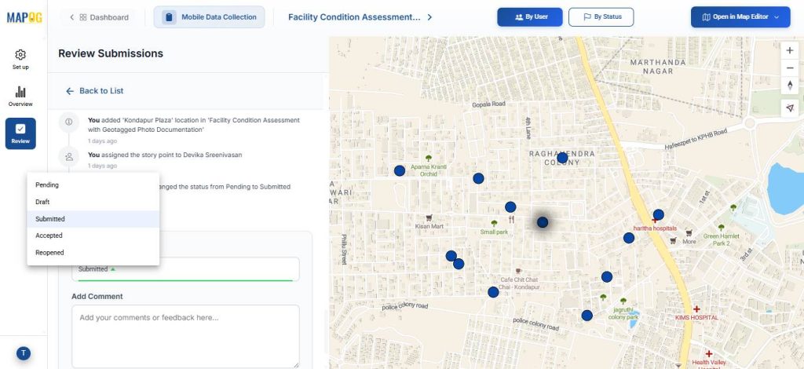Viewport: 804px width, 369px height.
Task: Click Green Hamlet Park 2 tree icon
Action: pos(722,227)
